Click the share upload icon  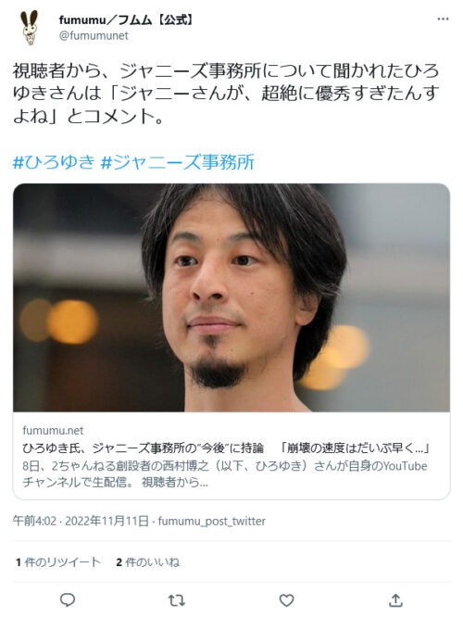click(395, 599)
